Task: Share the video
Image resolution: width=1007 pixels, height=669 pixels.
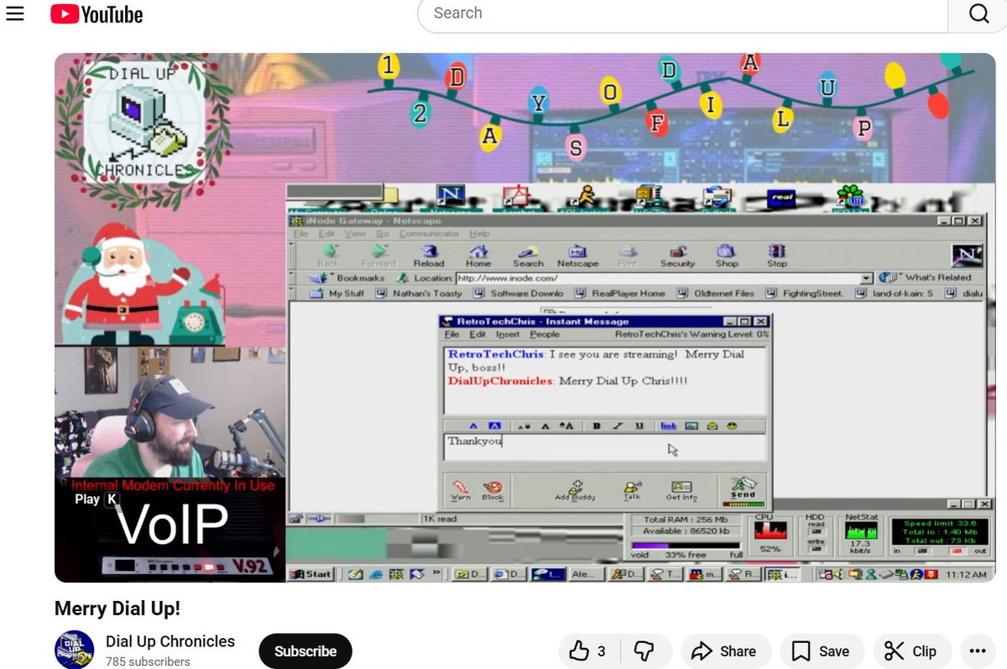Action: point(724,651)
